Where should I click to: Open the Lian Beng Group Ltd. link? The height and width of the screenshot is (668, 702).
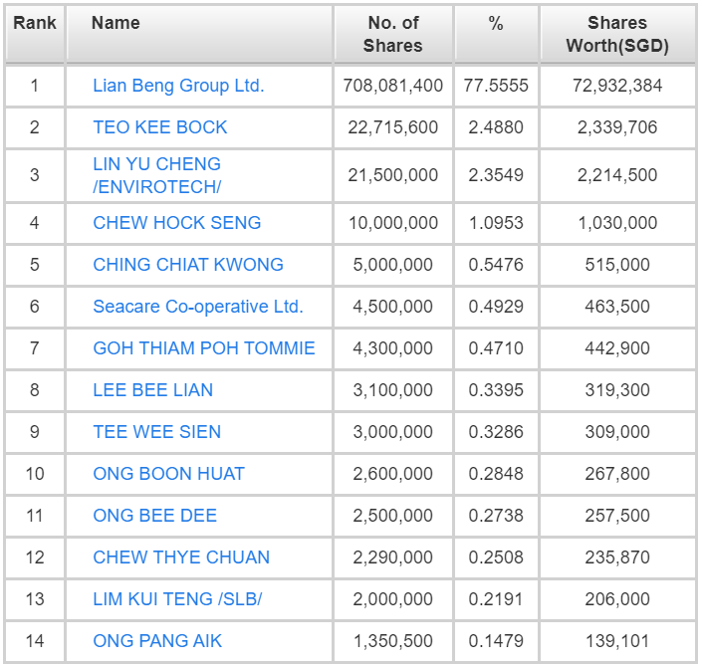(x=178, y=86)
